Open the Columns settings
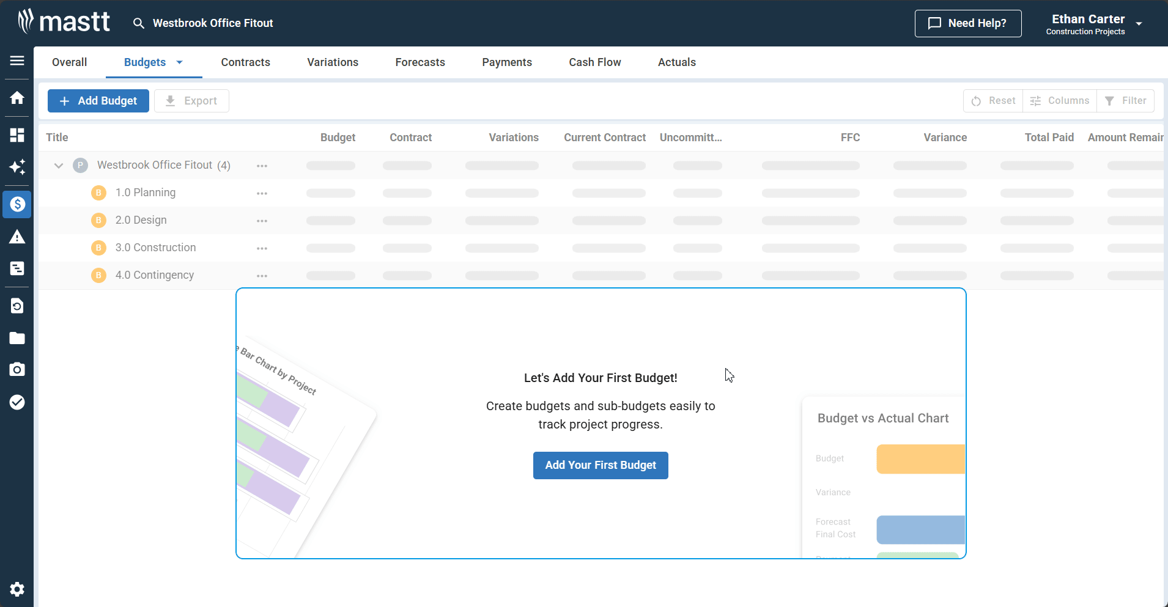The width and height of the screenshot is (1168, 607). click(x=1059, y=101)
